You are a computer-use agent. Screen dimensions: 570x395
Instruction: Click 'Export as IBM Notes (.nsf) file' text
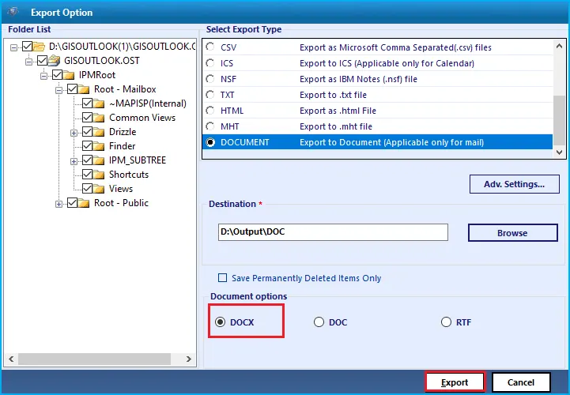click(358, 79)
